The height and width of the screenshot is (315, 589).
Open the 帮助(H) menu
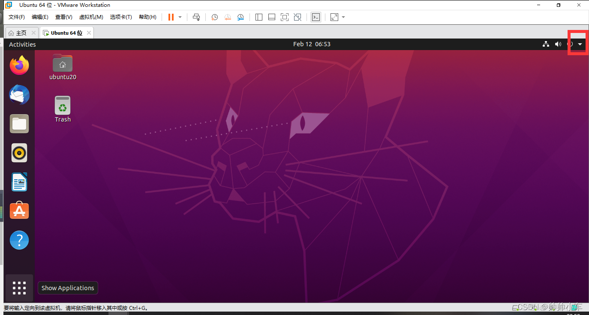(147, 17)
